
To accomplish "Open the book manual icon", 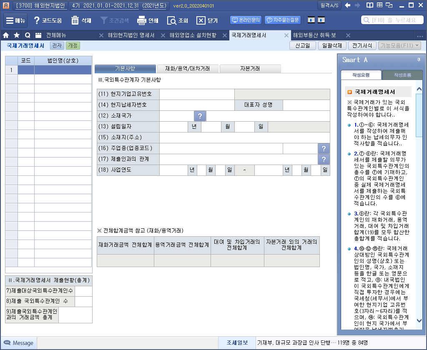I will pos(369,5).
